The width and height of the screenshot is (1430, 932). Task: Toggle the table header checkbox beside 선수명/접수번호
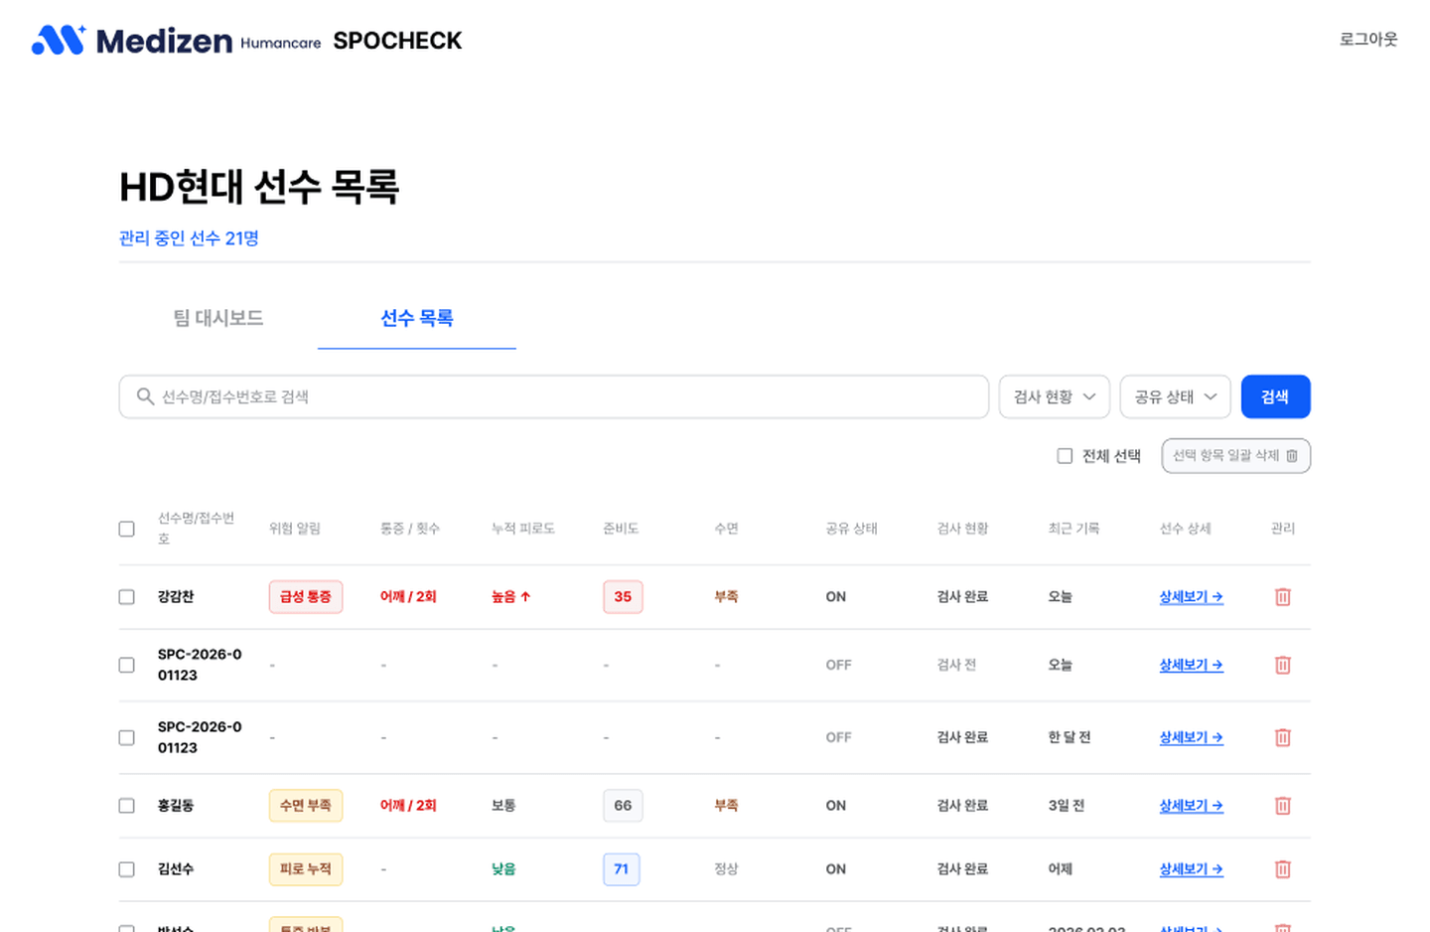click(x=126, y=529)
